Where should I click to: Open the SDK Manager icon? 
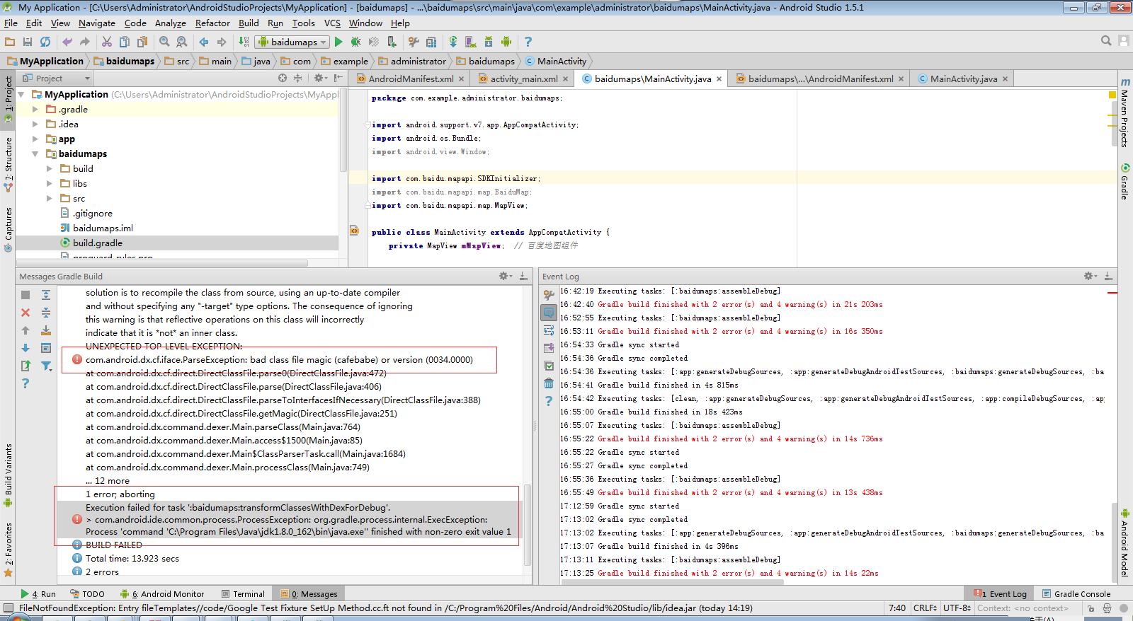[489, 42]
